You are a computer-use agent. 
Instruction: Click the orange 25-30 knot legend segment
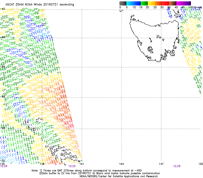pyautogui.click(x=159, y=3)
